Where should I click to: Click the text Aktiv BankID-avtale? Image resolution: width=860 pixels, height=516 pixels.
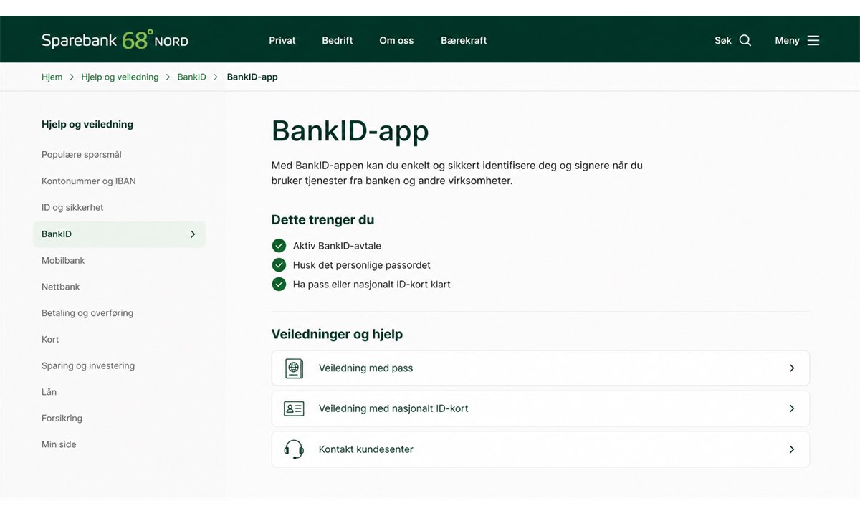[x=337, y=246]
